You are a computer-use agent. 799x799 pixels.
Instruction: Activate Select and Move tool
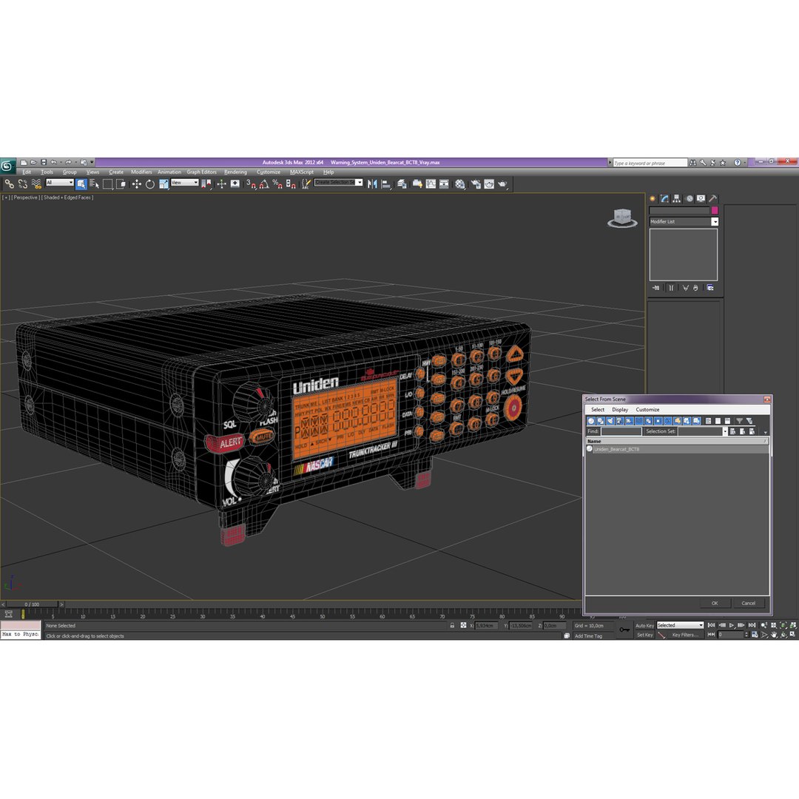pyautogui.click(x=137, y=184)
